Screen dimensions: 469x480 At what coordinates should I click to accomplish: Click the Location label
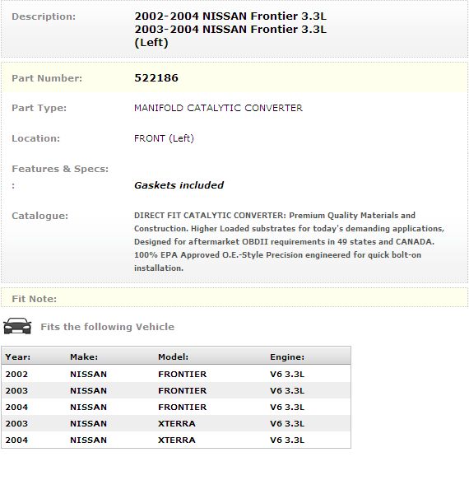36,138
